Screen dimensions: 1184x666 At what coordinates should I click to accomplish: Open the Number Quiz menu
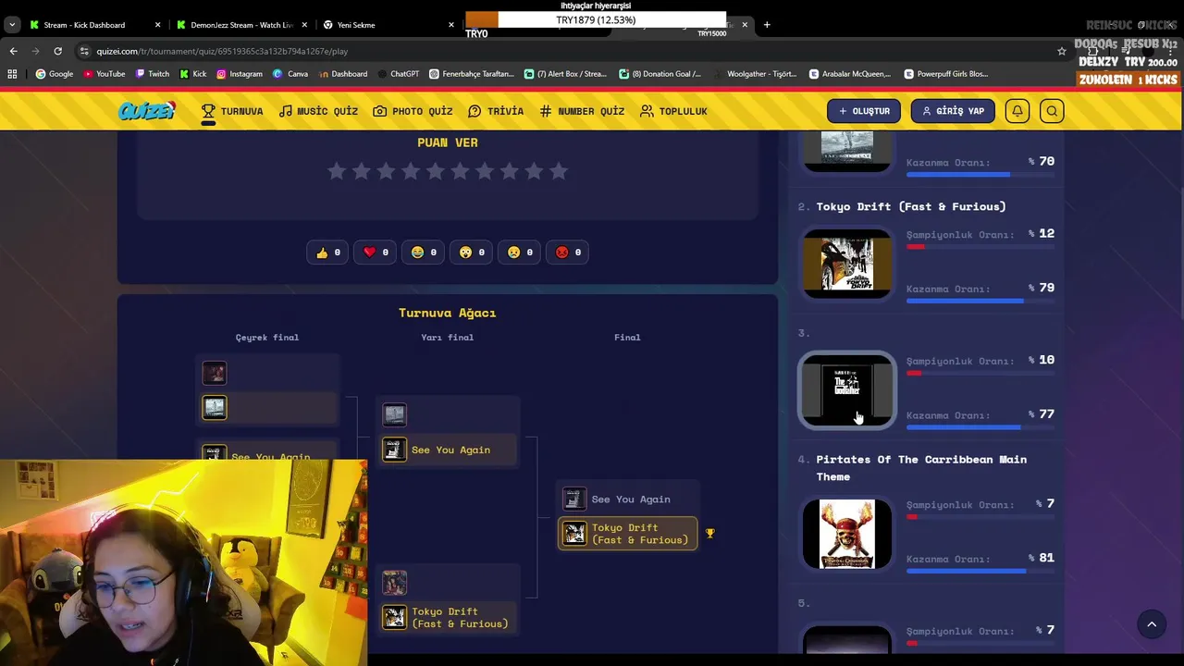pyautogui.click(x=582, y=111)
